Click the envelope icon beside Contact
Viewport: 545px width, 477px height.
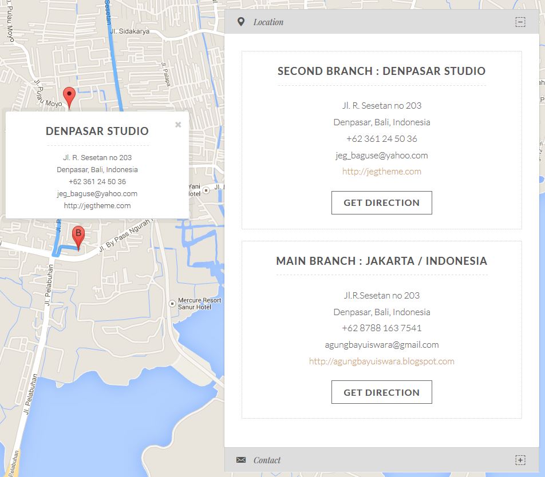pyautogui.click(x=241, y=460)
